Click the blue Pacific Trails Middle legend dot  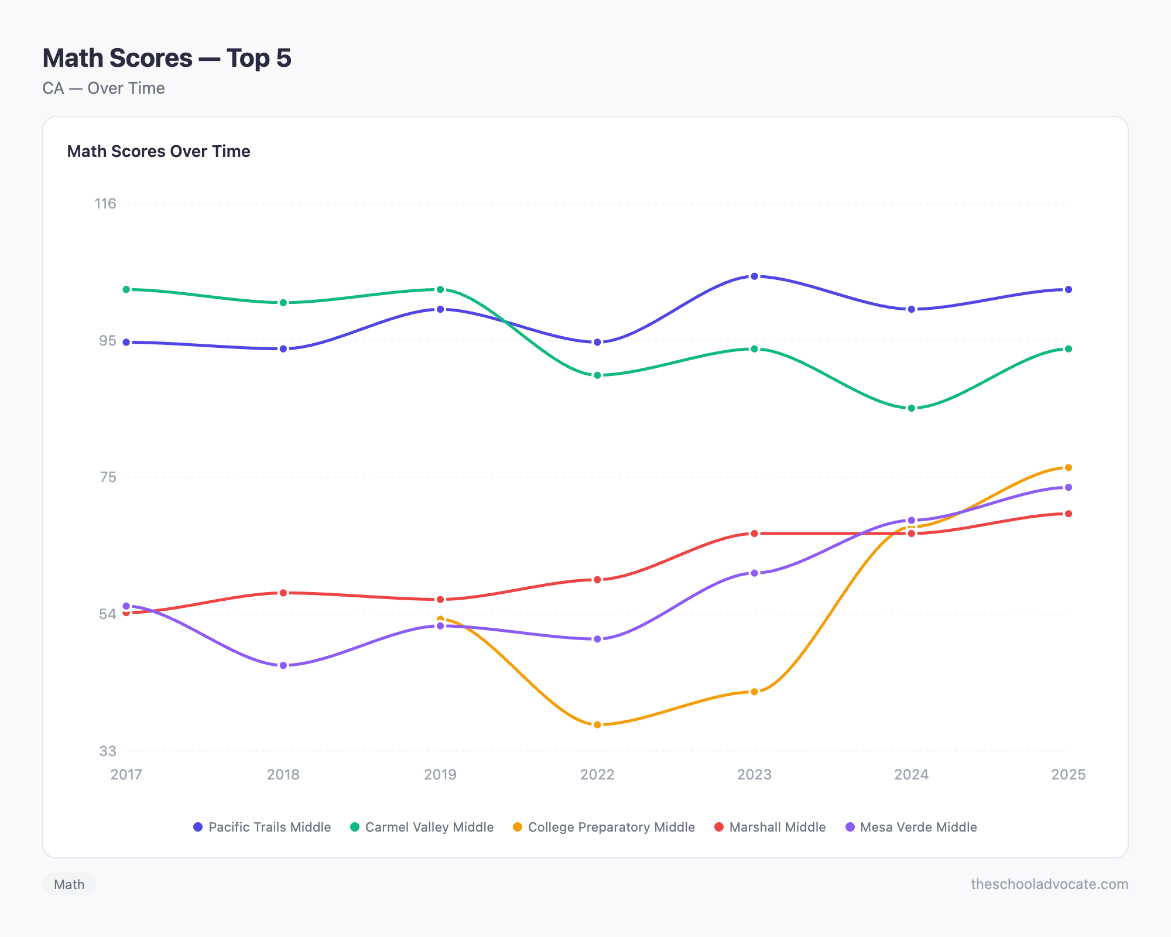click(197, 827)
